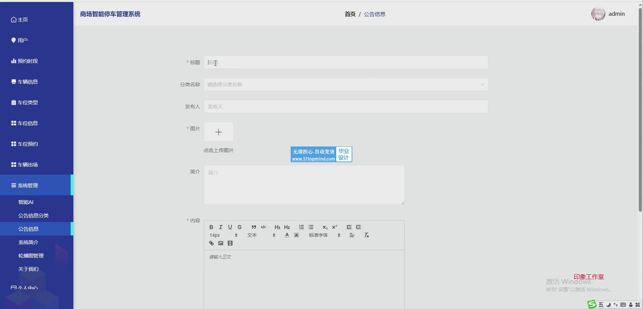Screen dimensions: 643x309
Task: Select 轮播图管理 from the sidebar submenu
Action: [31, 255]
